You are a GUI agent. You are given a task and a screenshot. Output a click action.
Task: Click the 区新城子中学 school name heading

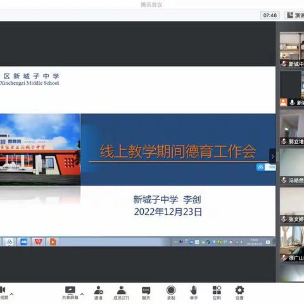click(x=31, y=76)
